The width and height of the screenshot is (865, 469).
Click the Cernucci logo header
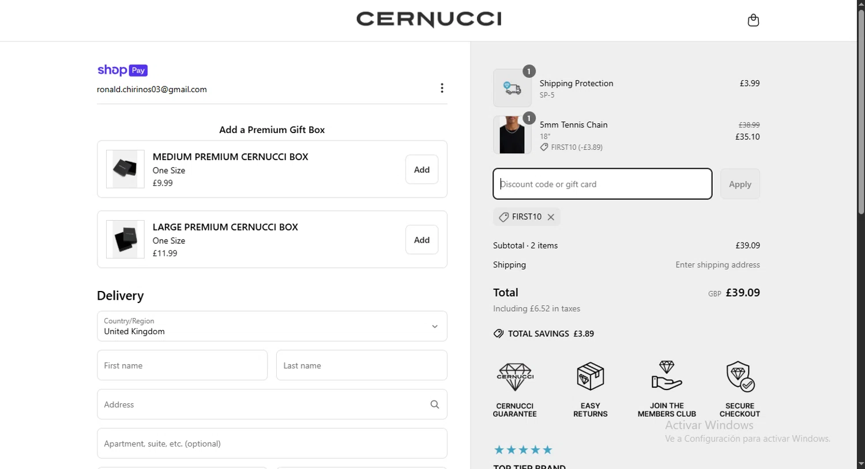tap(429, 20)
